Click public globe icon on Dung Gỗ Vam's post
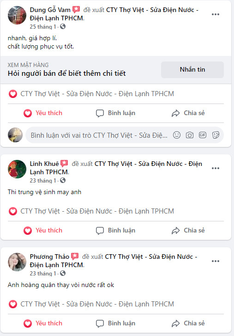 click(63, 26)
